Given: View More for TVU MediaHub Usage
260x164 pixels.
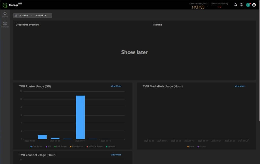Looking at the screenshot, I should point(239,86).
